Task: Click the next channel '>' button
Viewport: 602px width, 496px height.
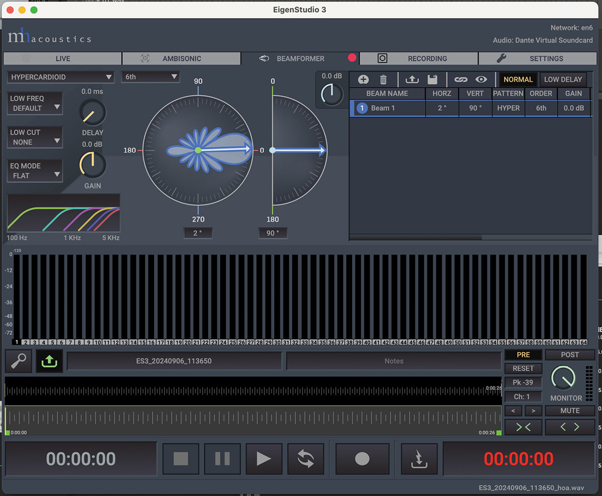Action: point(533,411)
